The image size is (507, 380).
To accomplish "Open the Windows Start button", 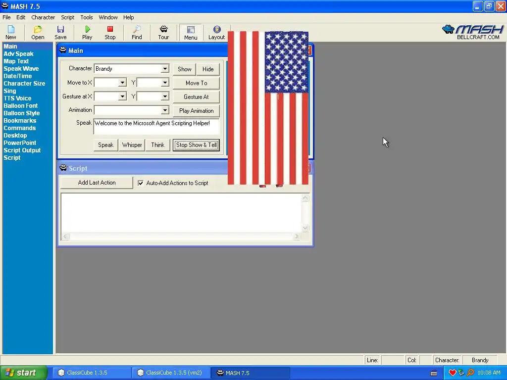I will 24,373.
